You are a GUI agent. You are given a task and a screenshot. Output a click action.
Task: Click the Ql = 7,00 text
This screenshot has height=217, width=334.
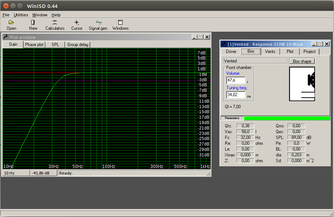pos(232,106)
